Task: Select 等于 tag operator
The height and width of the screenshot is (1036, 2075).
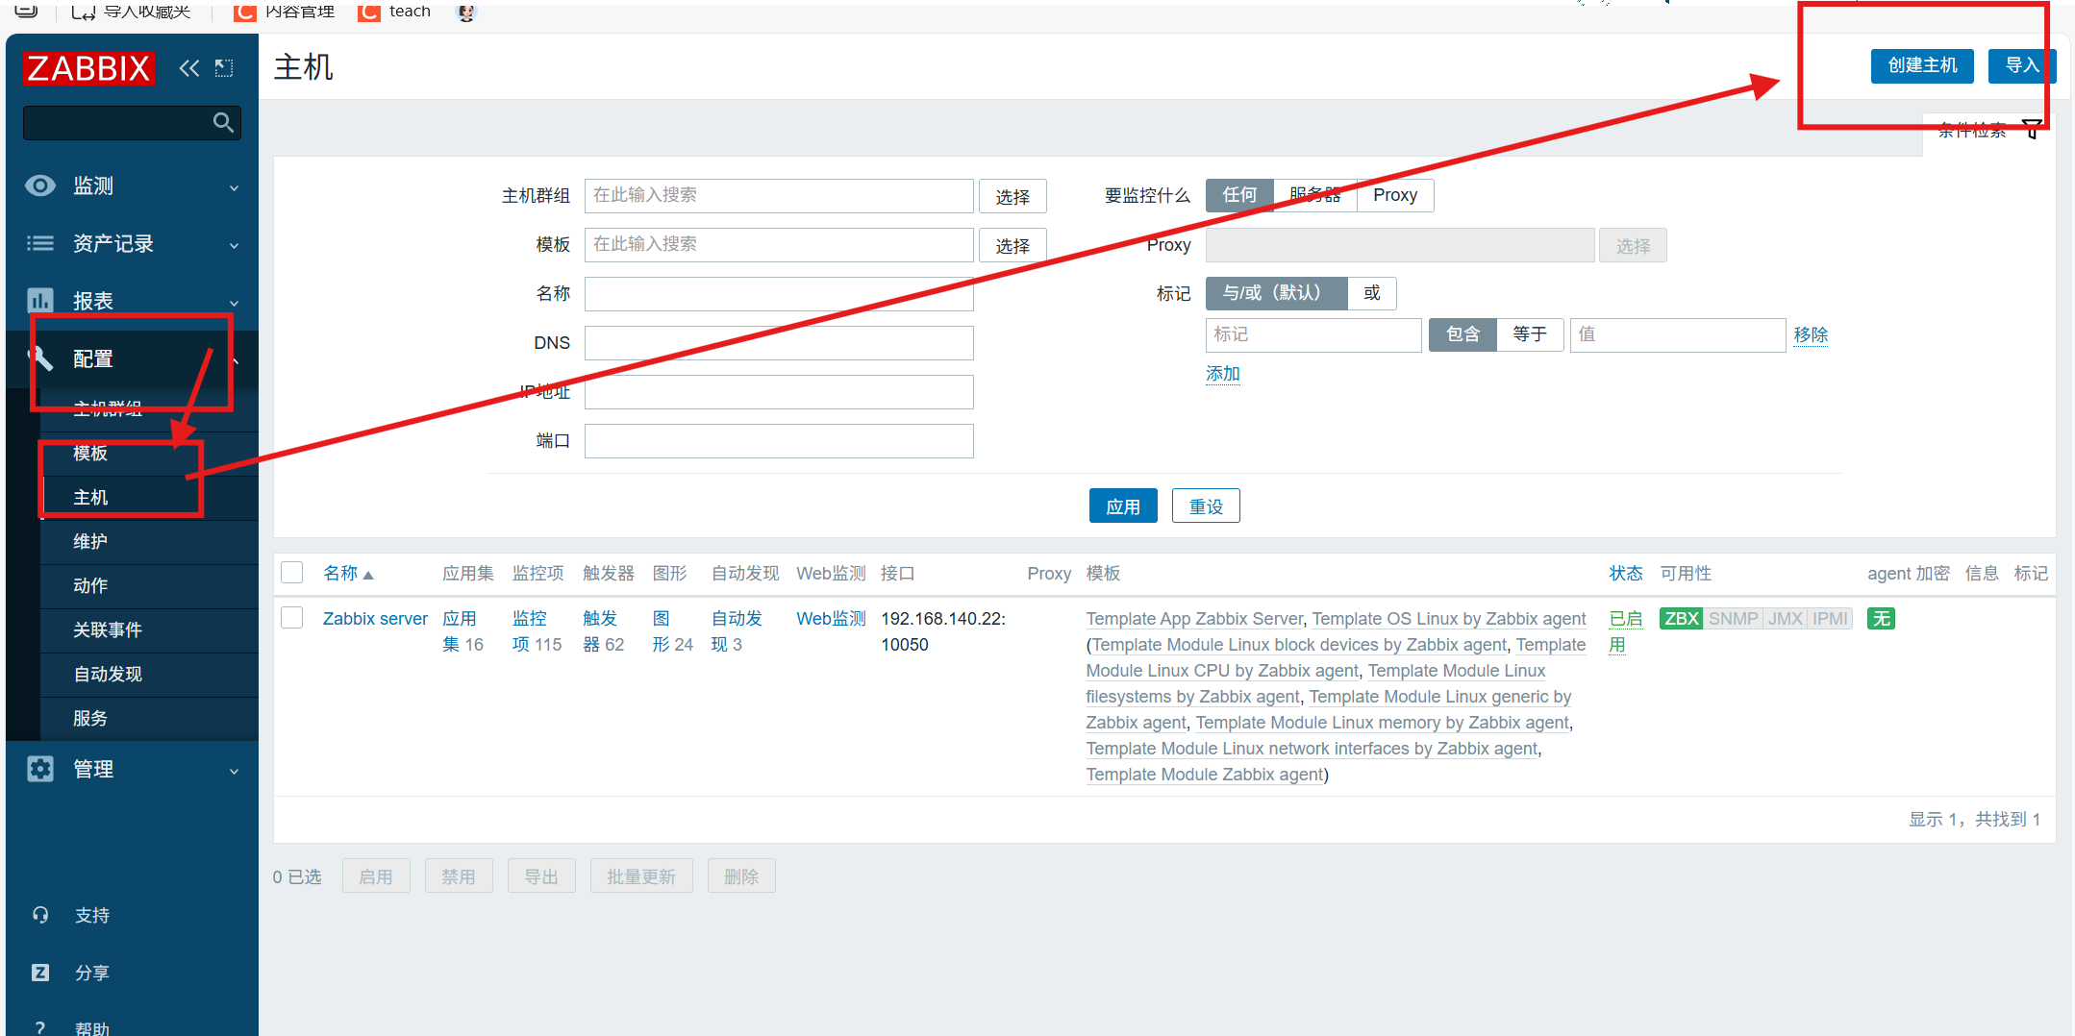Action: click(1530, 334)
